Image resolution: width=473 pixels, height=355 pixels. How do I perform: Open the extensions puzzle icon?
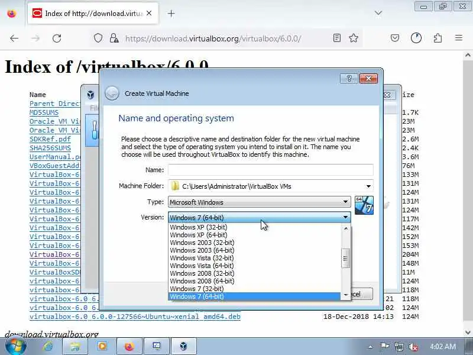[438, 38]
